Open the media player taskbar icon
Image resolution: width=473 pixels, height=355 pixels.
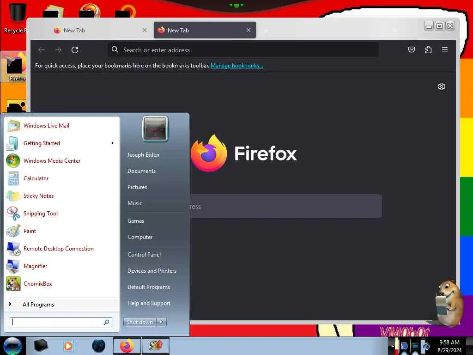pyautogui.click(x=68, y=346)
